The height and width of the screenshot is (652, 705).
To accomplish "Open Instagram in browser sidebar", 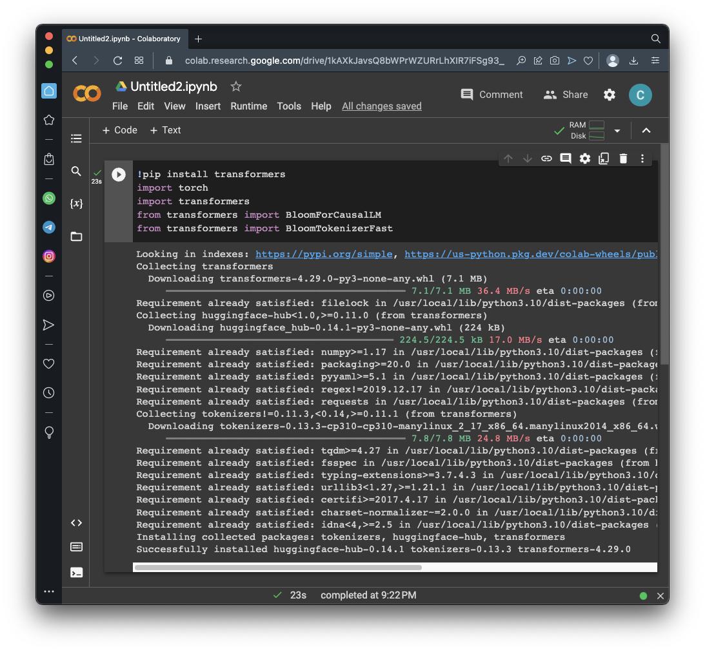I will pos(49,256).
